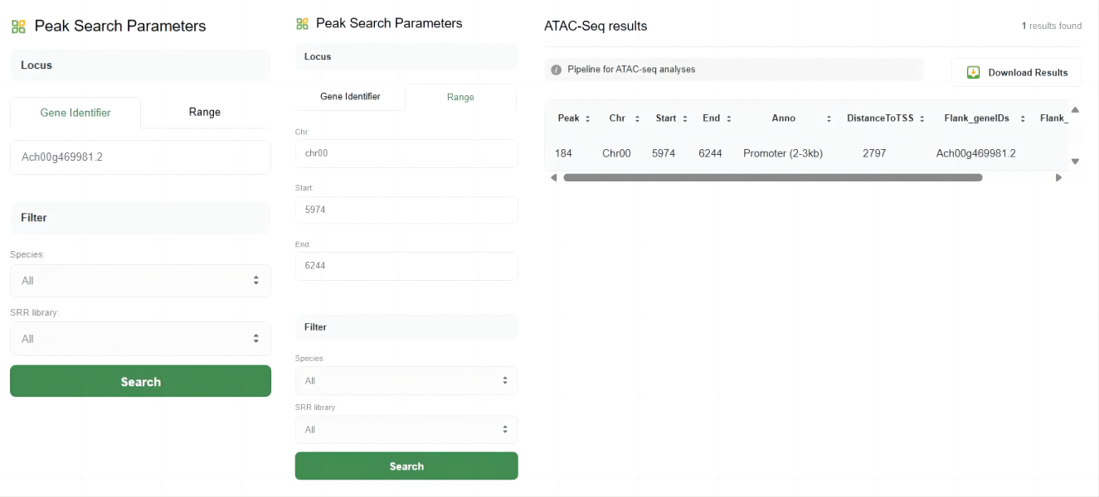Image resolution: width=1099 pixels, height=497 pixels.
Task: Click the Chr input field with chr00
Action: [406, 153]
